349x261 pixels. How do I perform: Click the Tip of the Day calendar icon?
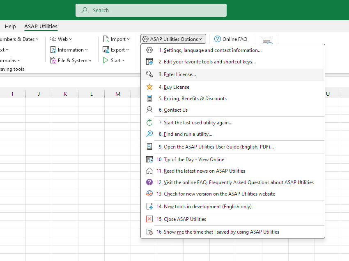tap(149, 159)
